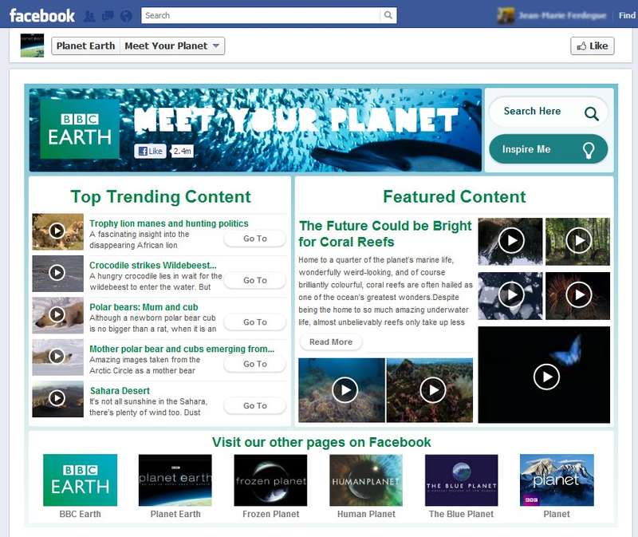The height and width of the screenshot is (537, 638).
Task: Click the BBC Earth banner logo
Action: coord(80,129)
